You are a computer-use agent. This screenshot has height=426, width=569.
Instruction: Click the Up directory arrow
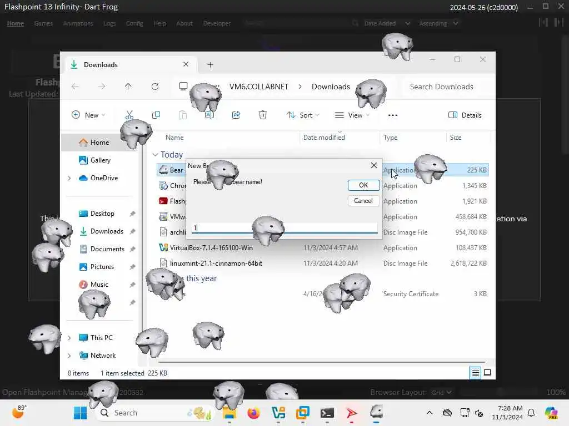(x=128, y=87)
